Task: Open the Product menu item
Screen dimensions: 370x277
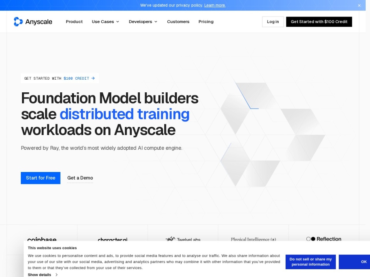Action: (74, 22)
